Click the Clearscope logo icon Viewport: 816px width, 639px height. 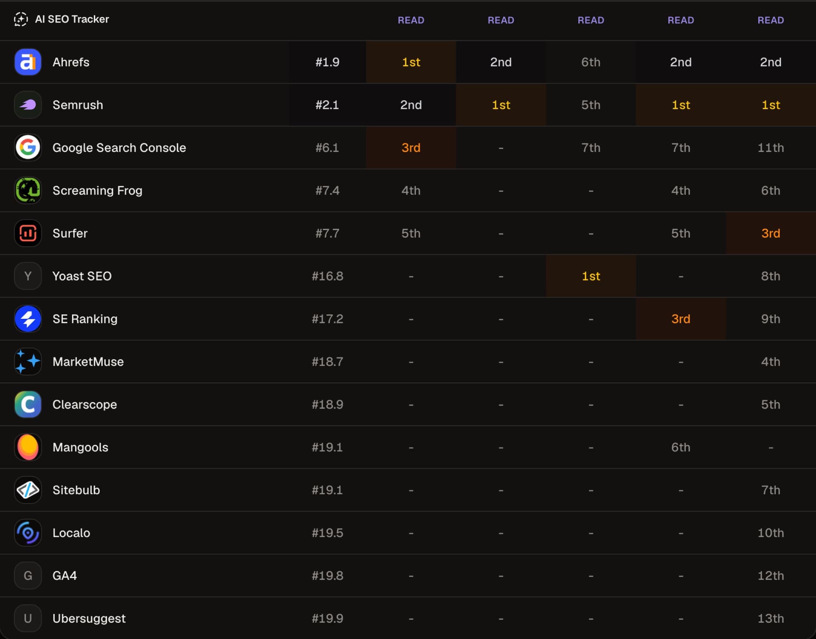coord(28,404)
